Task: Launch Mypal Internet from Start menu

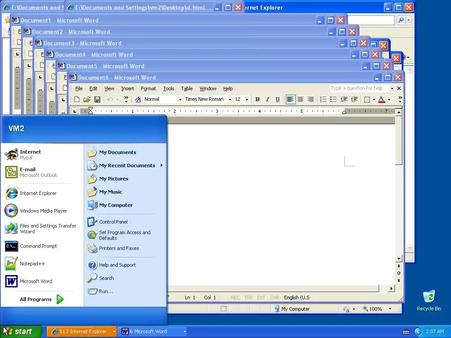Action: tap(42, 154)
